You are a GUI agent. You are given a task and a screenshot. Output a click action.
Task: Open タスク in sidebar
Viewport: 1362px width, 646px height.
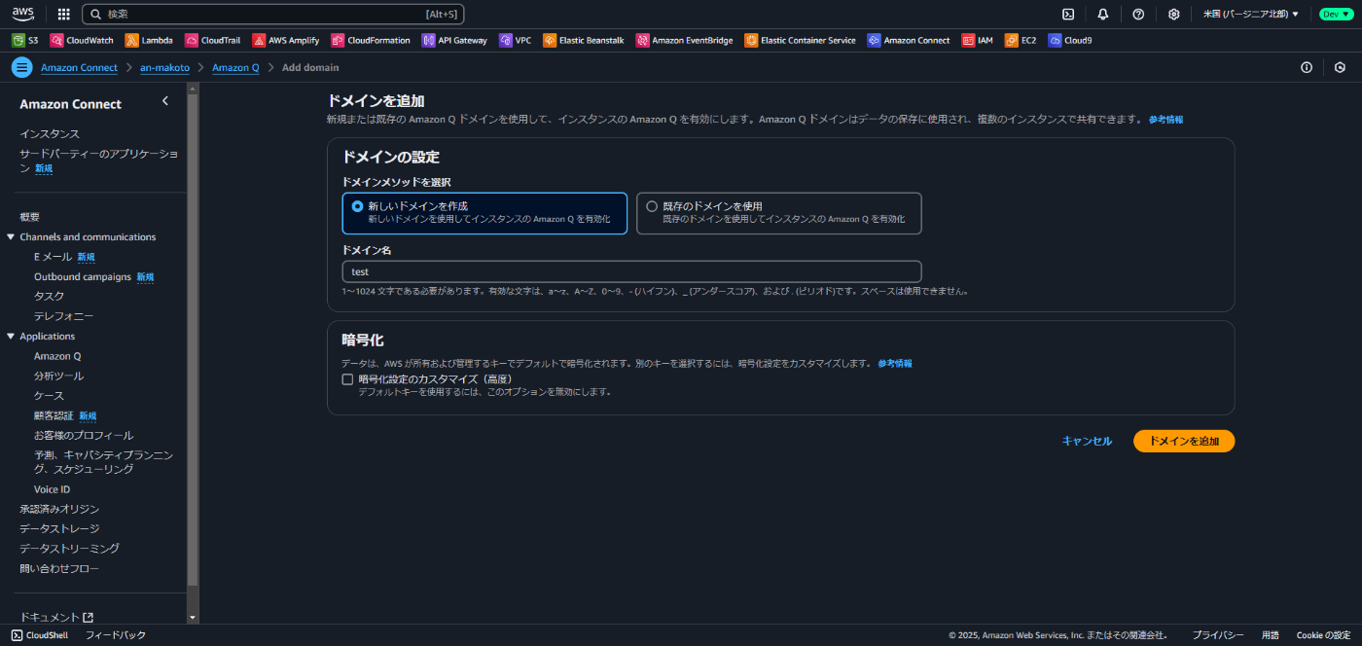(50, 296)
